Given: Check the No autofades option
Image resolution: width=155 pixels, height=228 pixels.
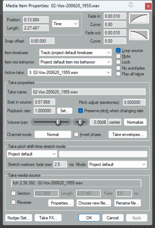Looking at the screenshot, I should [x=118, y=68].
